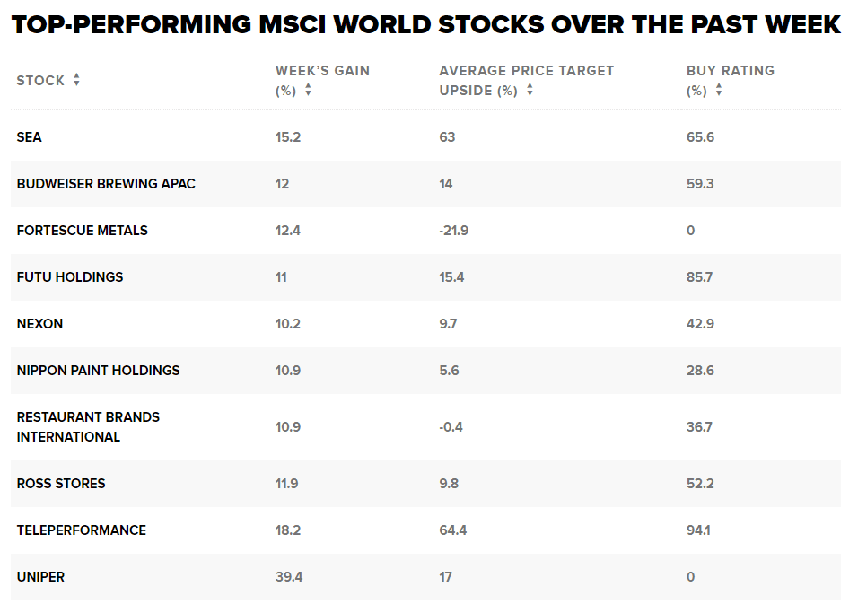849x604 pixels.
Task: Click sort arrows next to Week's Gain (%)
Action: coord(308,91)
